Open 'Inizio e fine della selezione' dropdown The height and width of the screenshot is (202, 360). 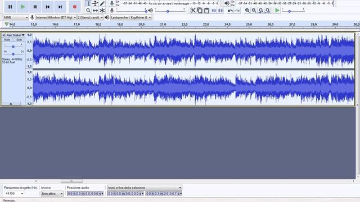(145, 187)
